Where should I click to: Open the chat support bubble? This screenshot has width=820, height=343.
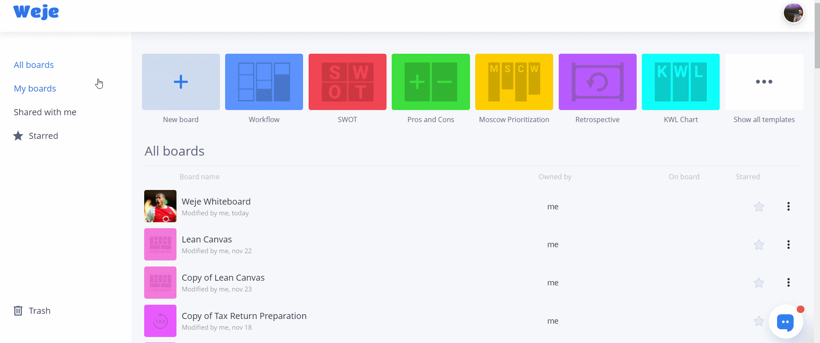[786, 322]
